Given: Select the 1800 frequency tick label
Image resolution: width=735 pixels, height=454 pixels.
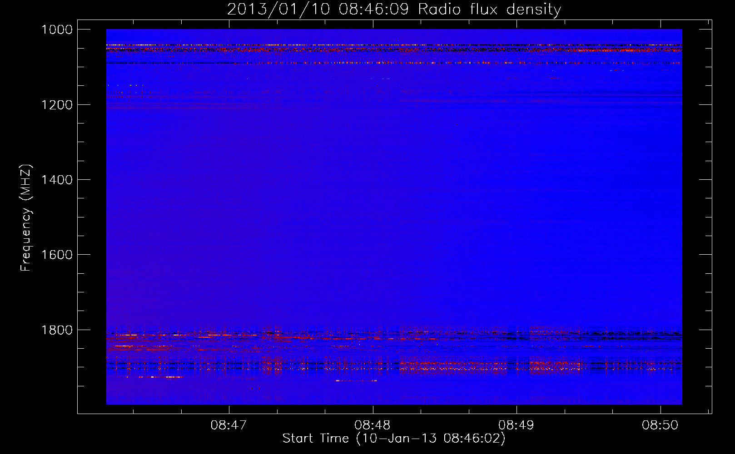Looking at the screenshot, I should click(57, 330).
